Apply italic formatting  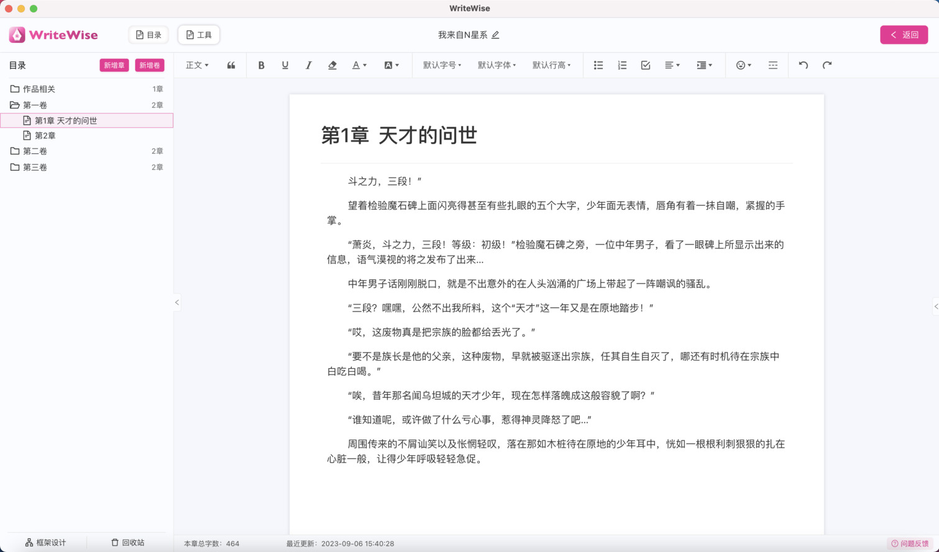[308, 65]
